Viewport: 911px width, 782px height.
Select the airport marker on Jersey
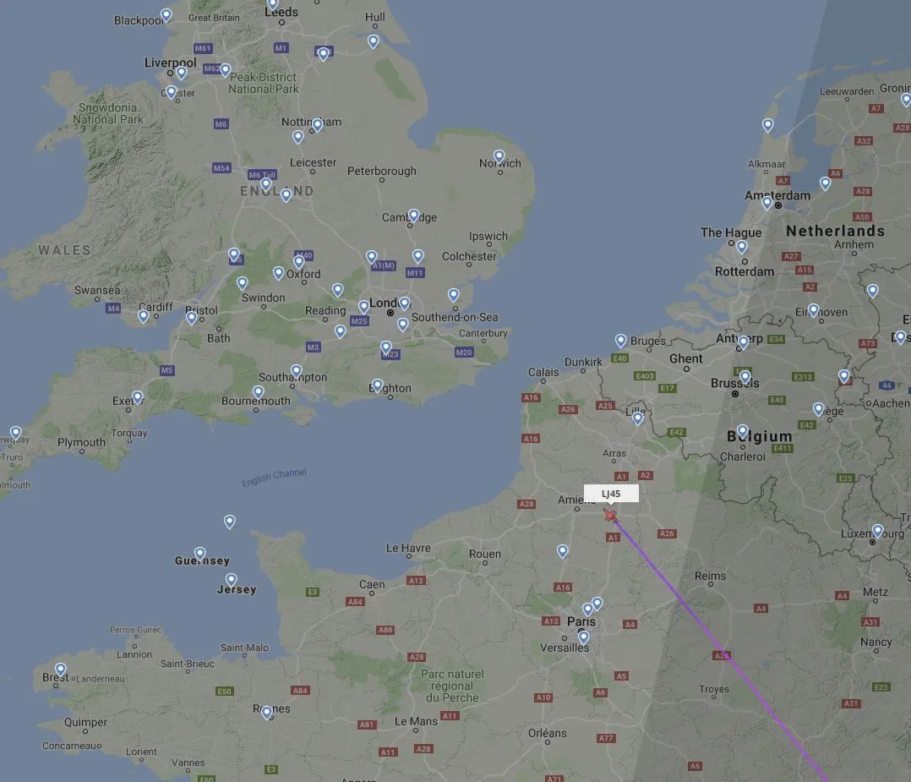tap(232, 580)
